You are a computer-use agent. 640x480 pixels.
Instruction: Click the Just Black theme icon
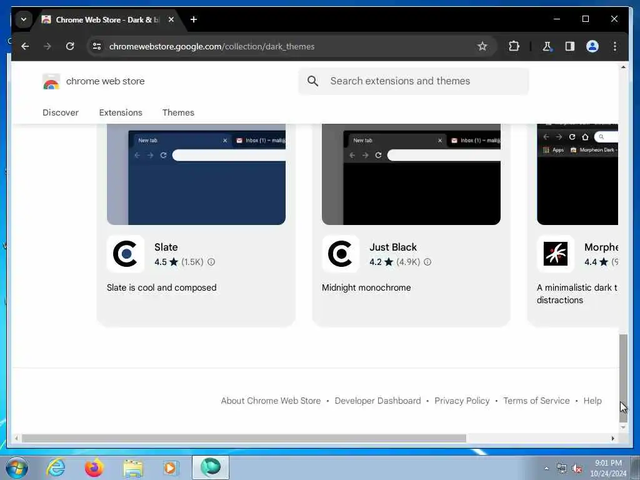(341, 254)
